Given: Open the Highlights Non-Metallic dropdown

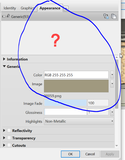Looking at the screenshot, I should (79, 121).
